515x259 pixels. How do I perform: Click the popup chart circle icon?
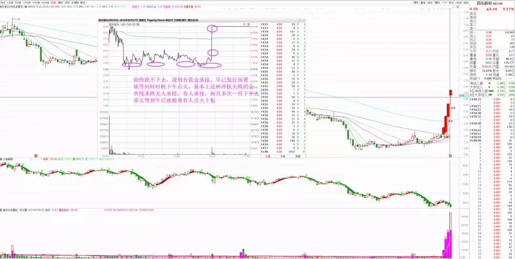(x=244, y=24)
